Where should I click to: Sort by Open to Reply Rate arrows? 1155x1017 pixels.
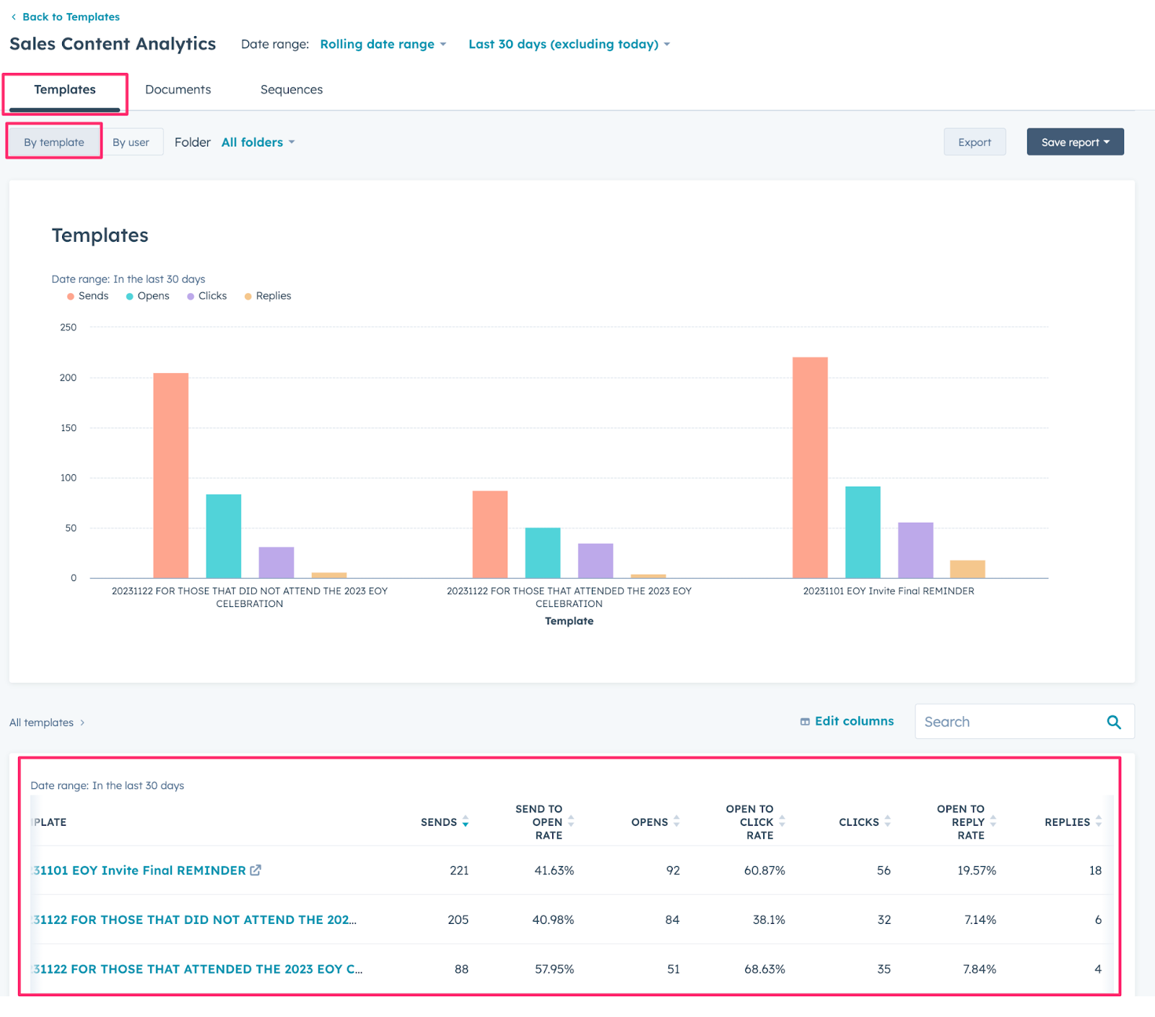click(x=993, y=822)
